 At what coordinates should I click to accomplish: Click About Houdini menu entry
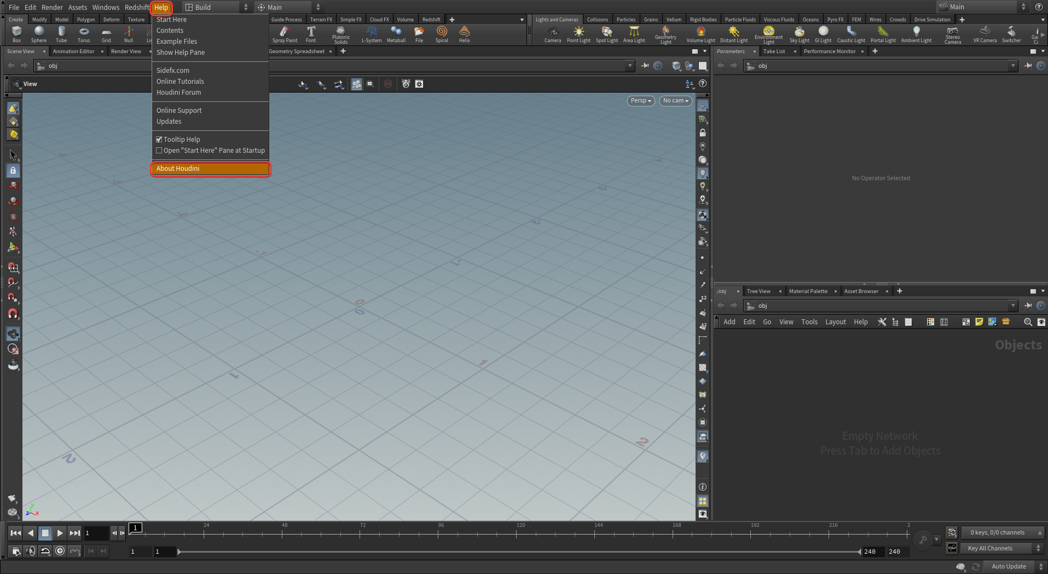click(x=211, y=169)
